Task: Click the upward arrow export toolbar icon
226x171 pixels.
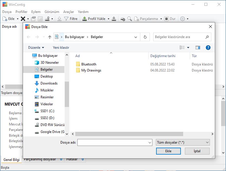Action: pyautogui.click(x=59, y=19)
